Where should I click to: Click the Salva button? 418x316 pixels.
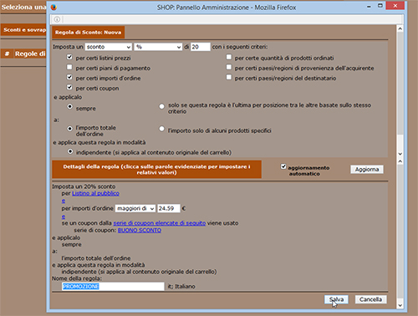pos(336,299)
